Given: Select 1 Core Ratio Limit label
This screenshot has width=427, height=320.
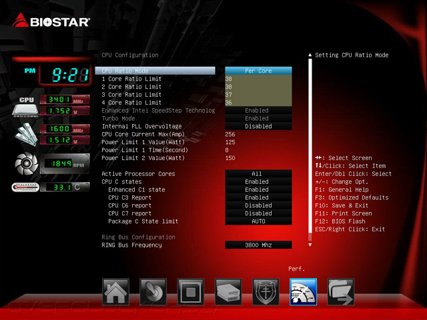Looking at the screenshot, I should point(131,79).
